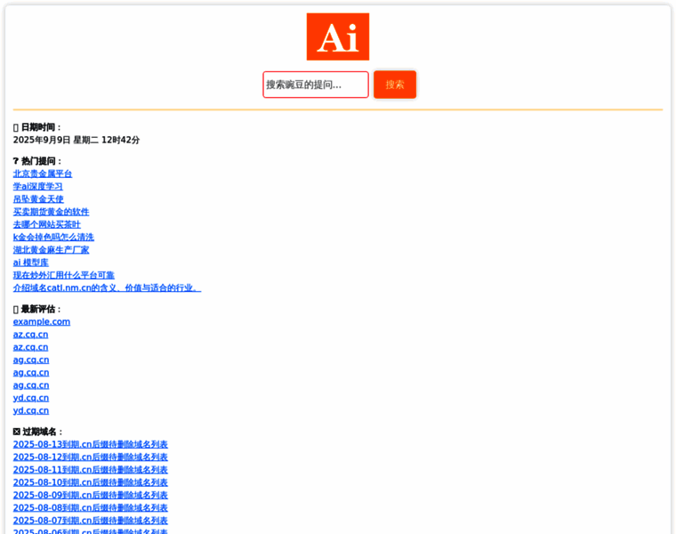Open the 2025-08-06 expiring domain list
The image size is (676, 534).
click(x=90, y=531)
